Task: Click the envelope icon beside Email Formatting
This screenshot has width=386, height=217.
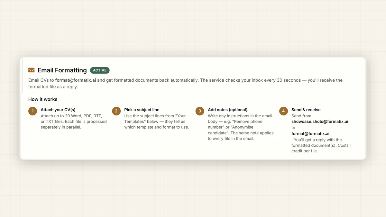Action: (x=31, y=70)
